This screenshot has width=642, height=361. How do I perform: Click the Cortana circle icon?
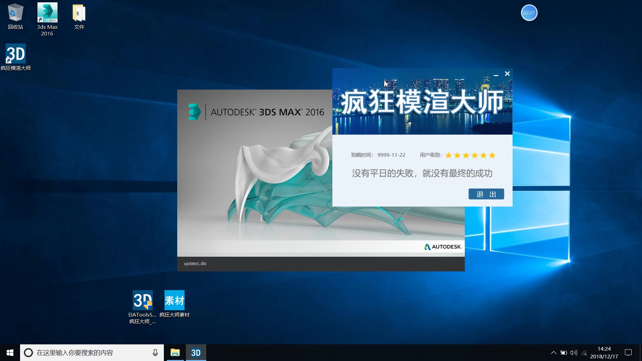tap(28, 353)
